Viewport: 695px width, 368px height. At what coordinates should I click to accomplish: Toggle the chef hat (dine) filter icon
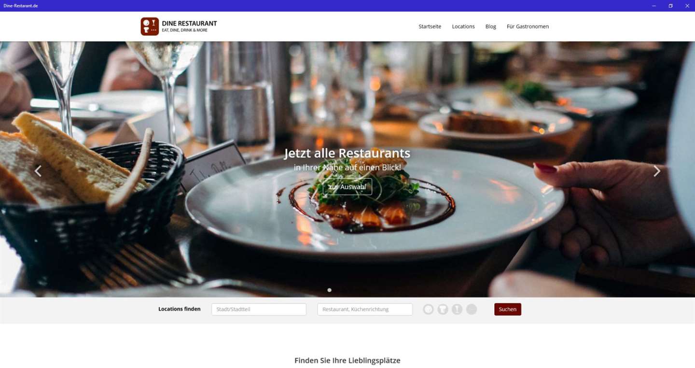pyautogui.click(x=443, y=310)
